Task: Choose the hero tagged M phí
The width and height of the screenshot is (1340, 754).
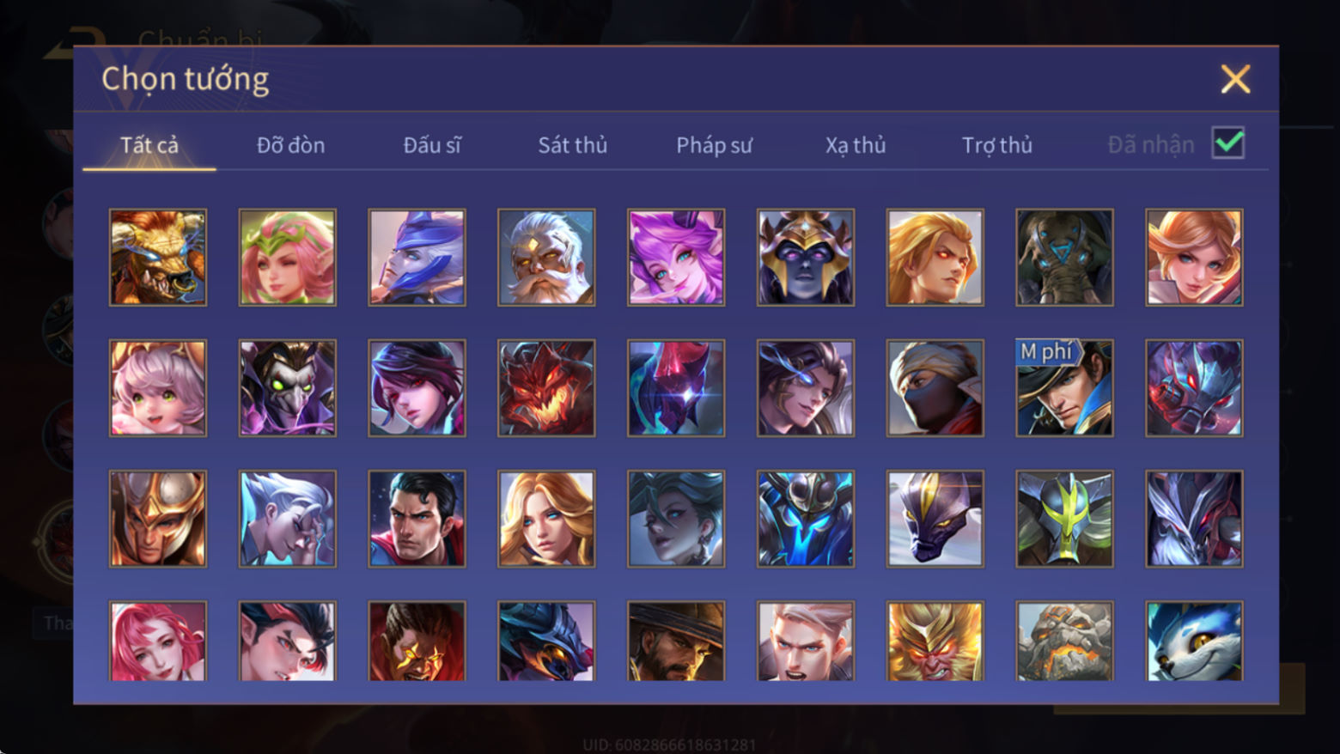Action: click(x=1064, y=388)
